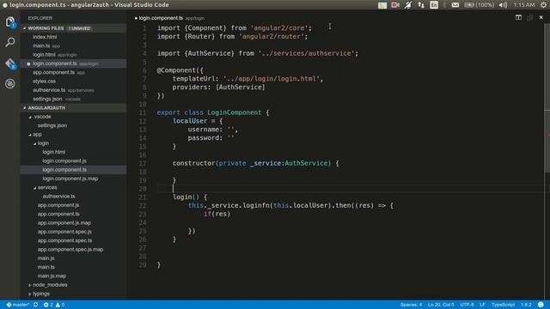Image resolution: width=550 pixels, height=309 pixels.
Task: Expand the typings folder
Action: point(41,294)
